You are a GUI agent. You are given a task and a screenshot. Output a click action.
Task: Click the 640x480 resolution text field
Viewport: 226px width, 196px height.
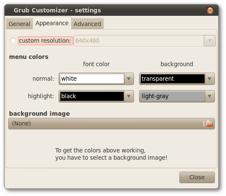point(139,41)
